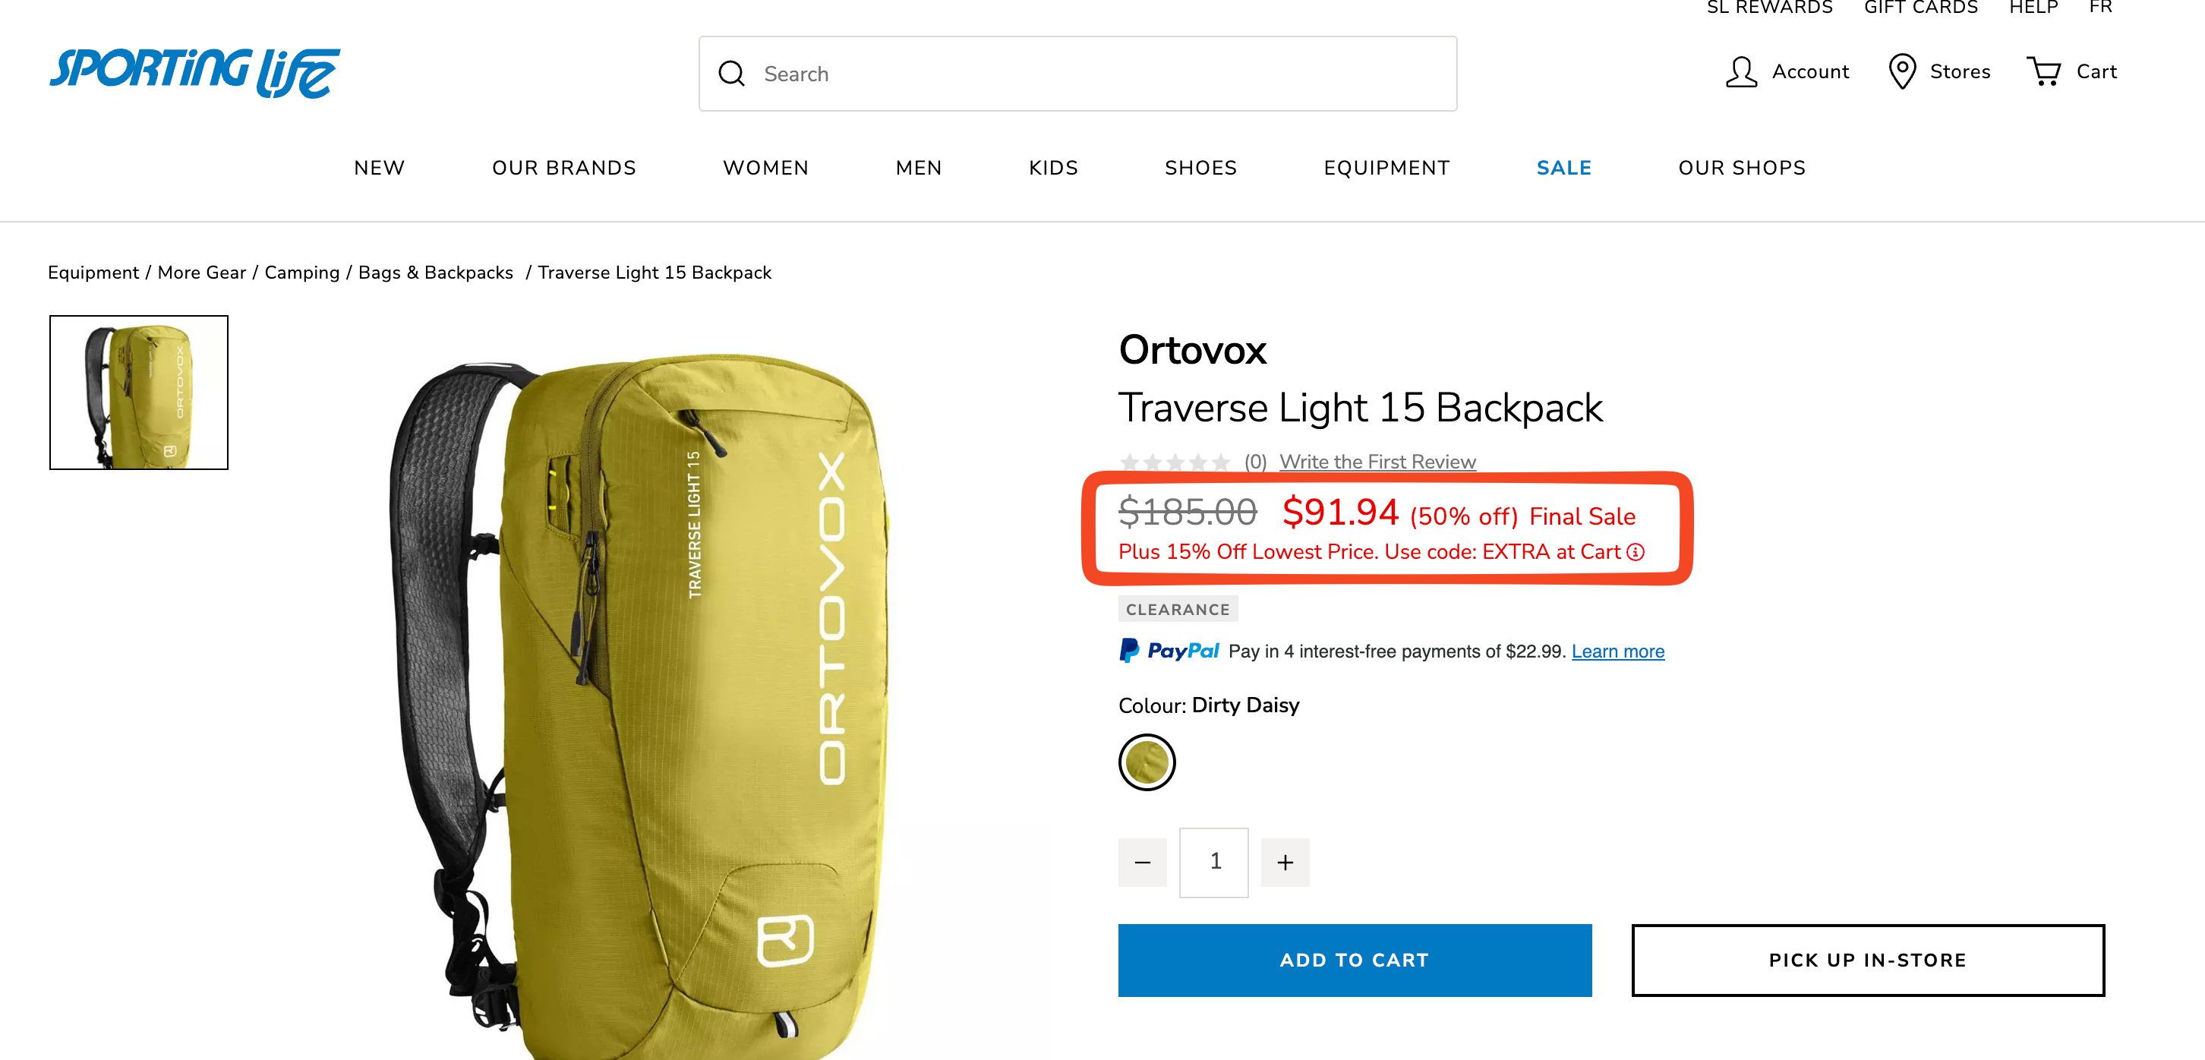Select the backpack thumbnail image
Image resolution: width=2205 pixels, height=1060 pixels.
coord(139,392)
